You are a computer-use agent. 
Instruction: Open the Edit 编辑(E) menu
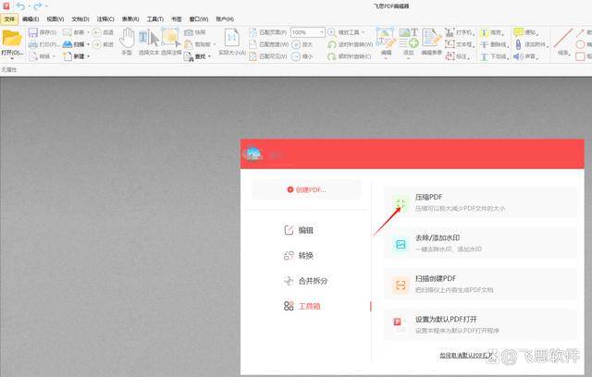point(31,18)
